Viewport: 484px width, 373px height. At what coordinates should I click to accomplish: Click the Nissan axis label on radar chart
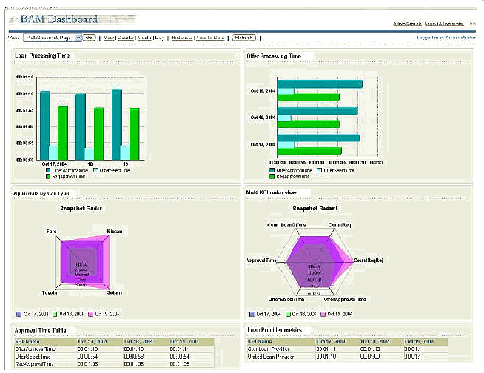[x=115, y=232]
